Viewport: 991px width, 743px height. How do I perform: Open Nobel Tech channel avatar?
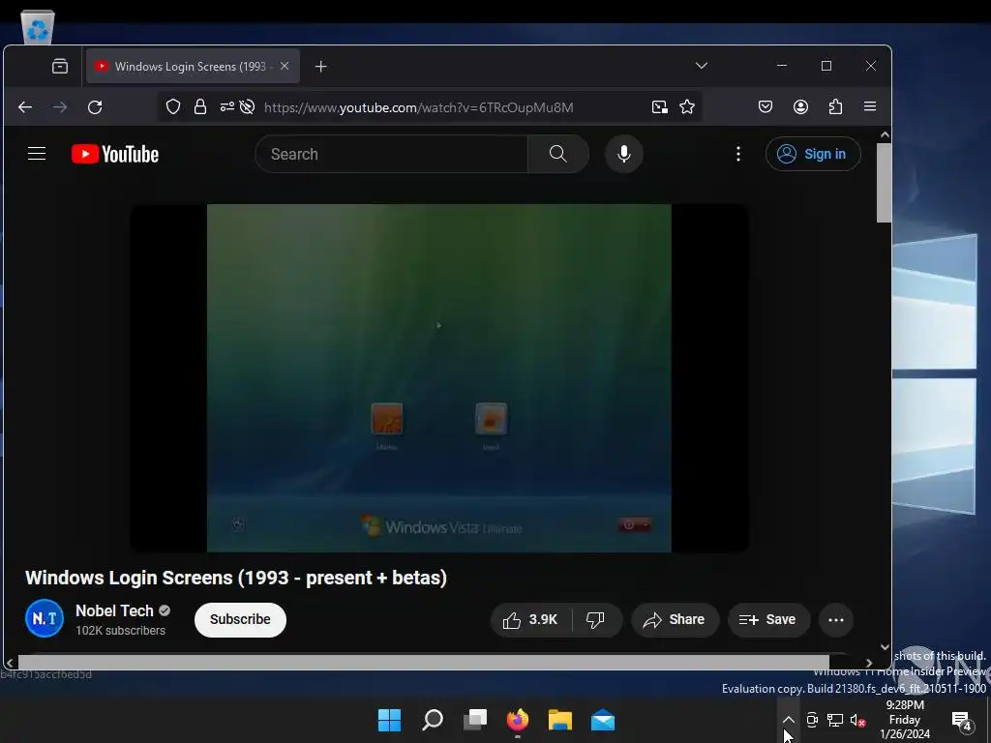click(x=45, y=618)
